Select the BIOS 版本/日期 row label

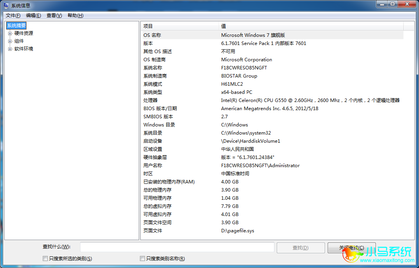point(160,109)
